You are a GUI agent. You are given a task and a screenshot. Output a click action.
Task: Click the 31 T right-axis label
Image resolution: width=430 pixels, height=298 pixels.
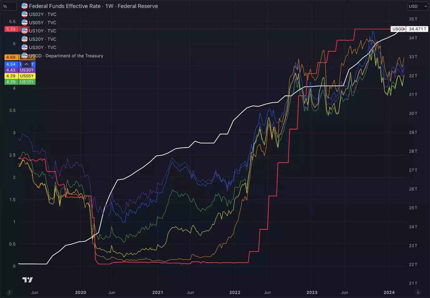click(x=413, y=94)
